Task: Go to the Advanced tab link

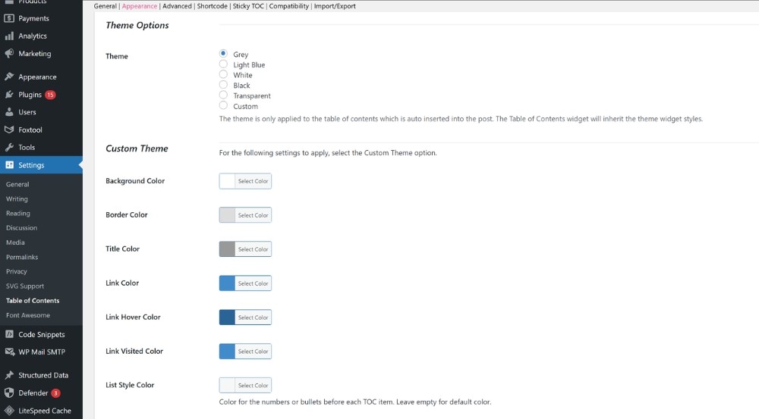Action: pos(177,6)
